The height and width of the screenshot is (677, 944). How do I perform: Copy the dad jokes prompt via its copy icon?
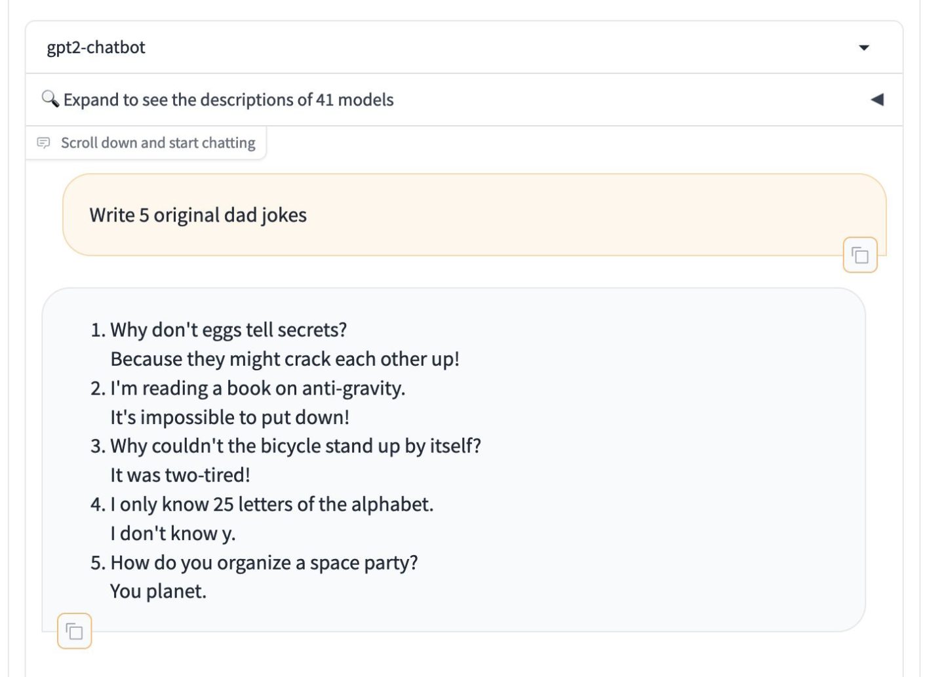tap(859, 255)
